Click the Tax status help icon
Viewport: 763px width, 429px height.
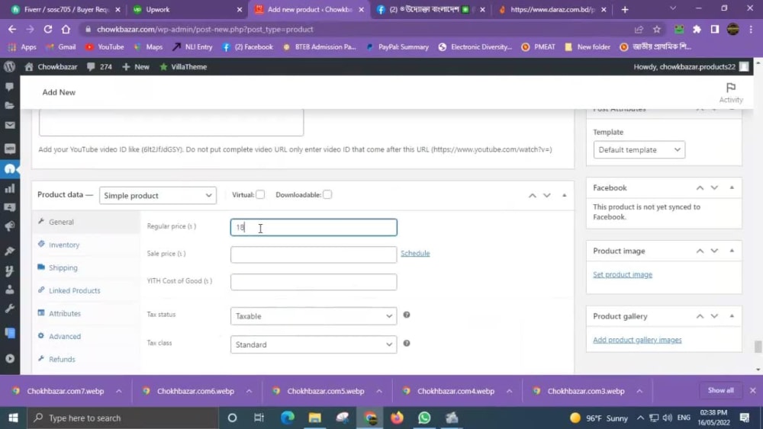407,315
